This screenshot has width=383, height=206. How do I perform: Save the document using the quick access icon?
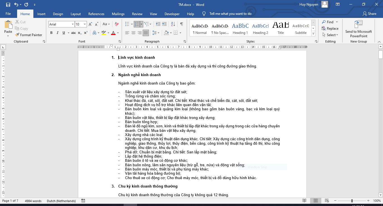[8, 5]
